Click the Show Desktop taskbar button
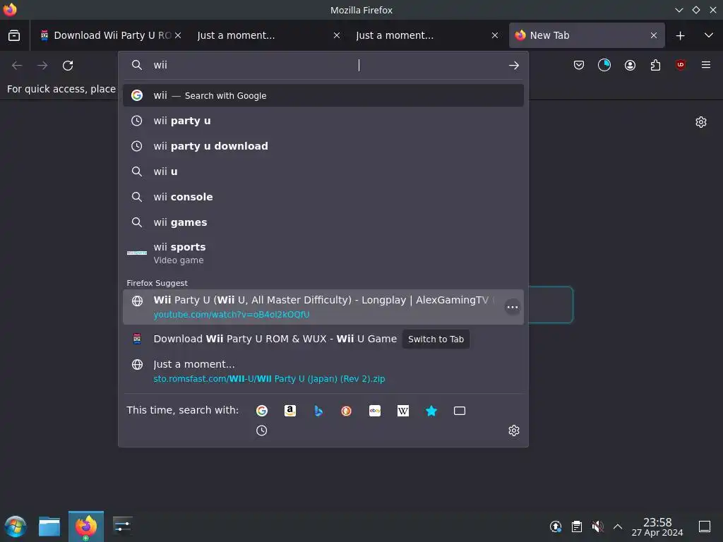 click(x=705, y=526)
